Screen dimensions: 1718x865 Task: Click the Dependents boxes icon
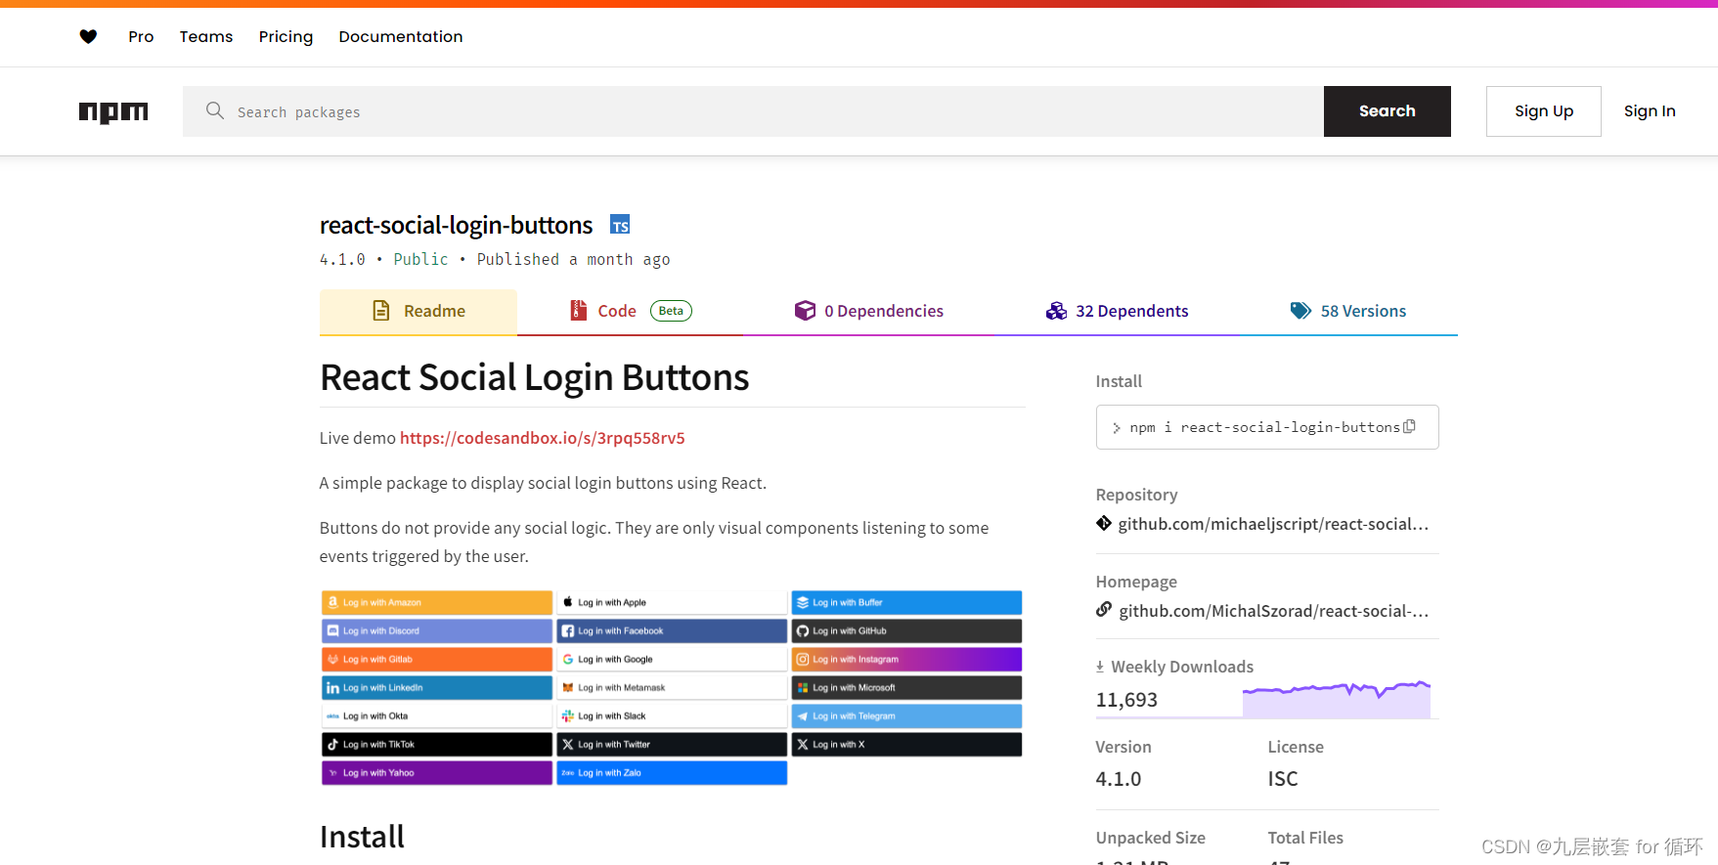click(1056, 311)
